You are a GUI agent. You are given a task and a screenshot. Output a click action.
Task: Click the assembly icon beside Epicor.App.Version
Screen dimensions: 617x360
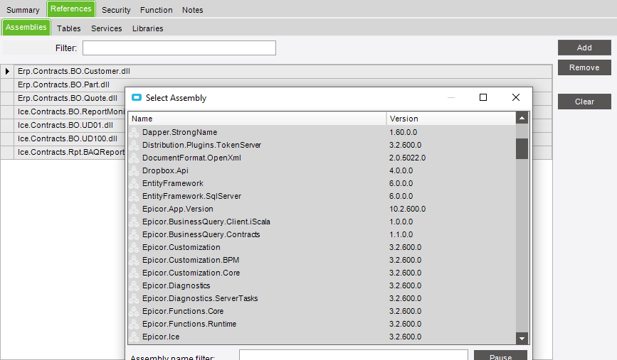click(x=135, y=209)
